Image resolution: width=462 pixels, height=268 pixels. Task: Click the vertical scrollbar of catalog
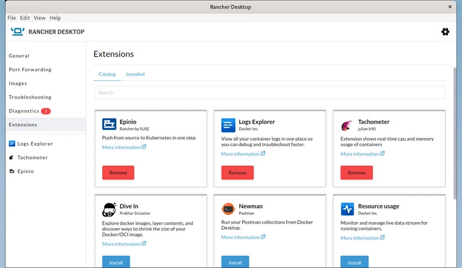(x=455, y=133)
